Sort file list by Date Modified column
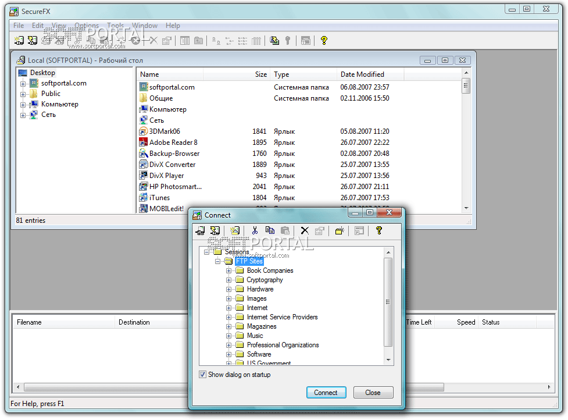Image resolution: width=568 pixels, height=420 pixels. coord(370,74)
